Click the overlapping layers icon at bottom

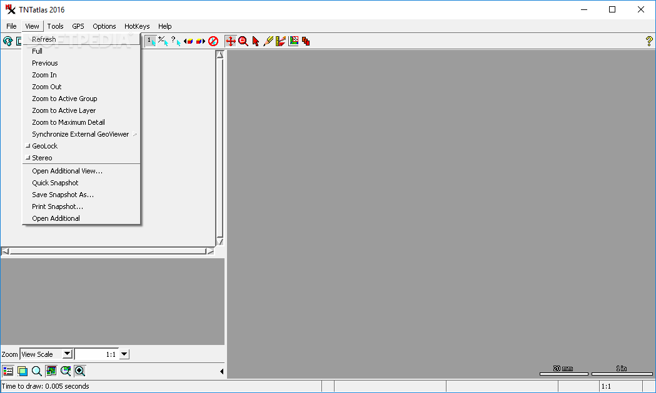point(22,371)
